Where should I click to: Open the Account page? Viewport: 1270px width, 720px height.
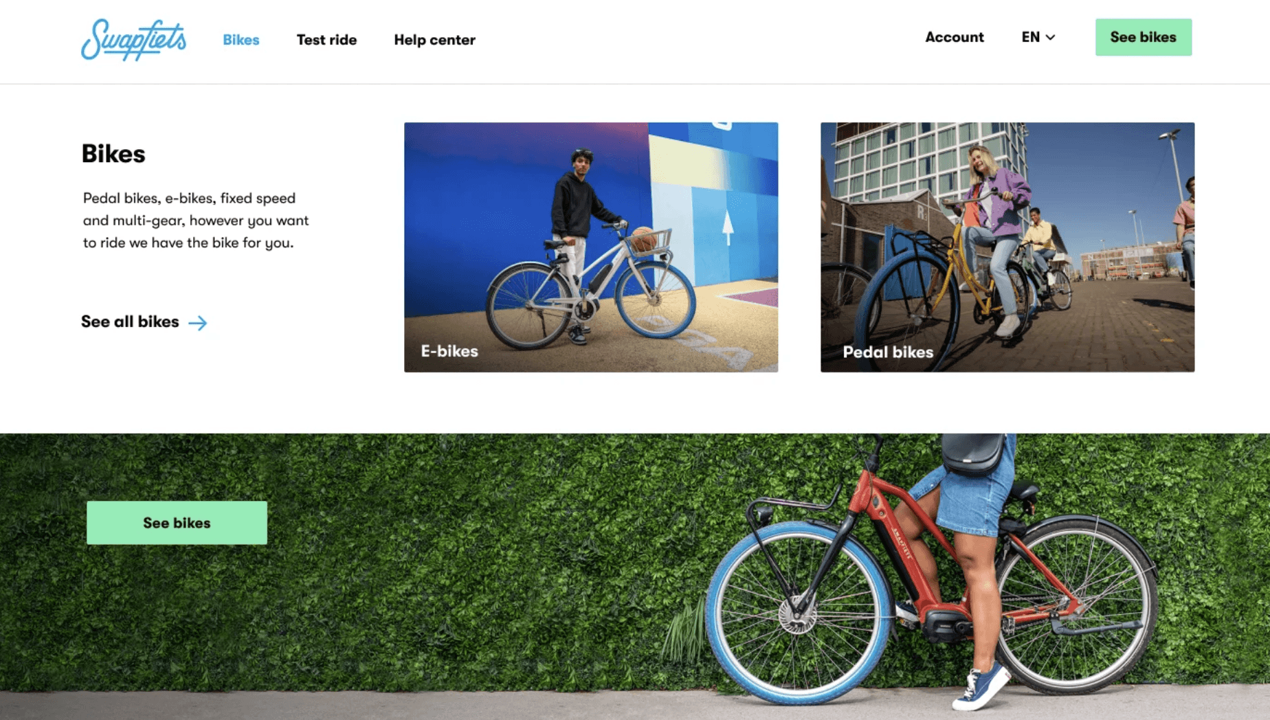(x=954, y=37)
